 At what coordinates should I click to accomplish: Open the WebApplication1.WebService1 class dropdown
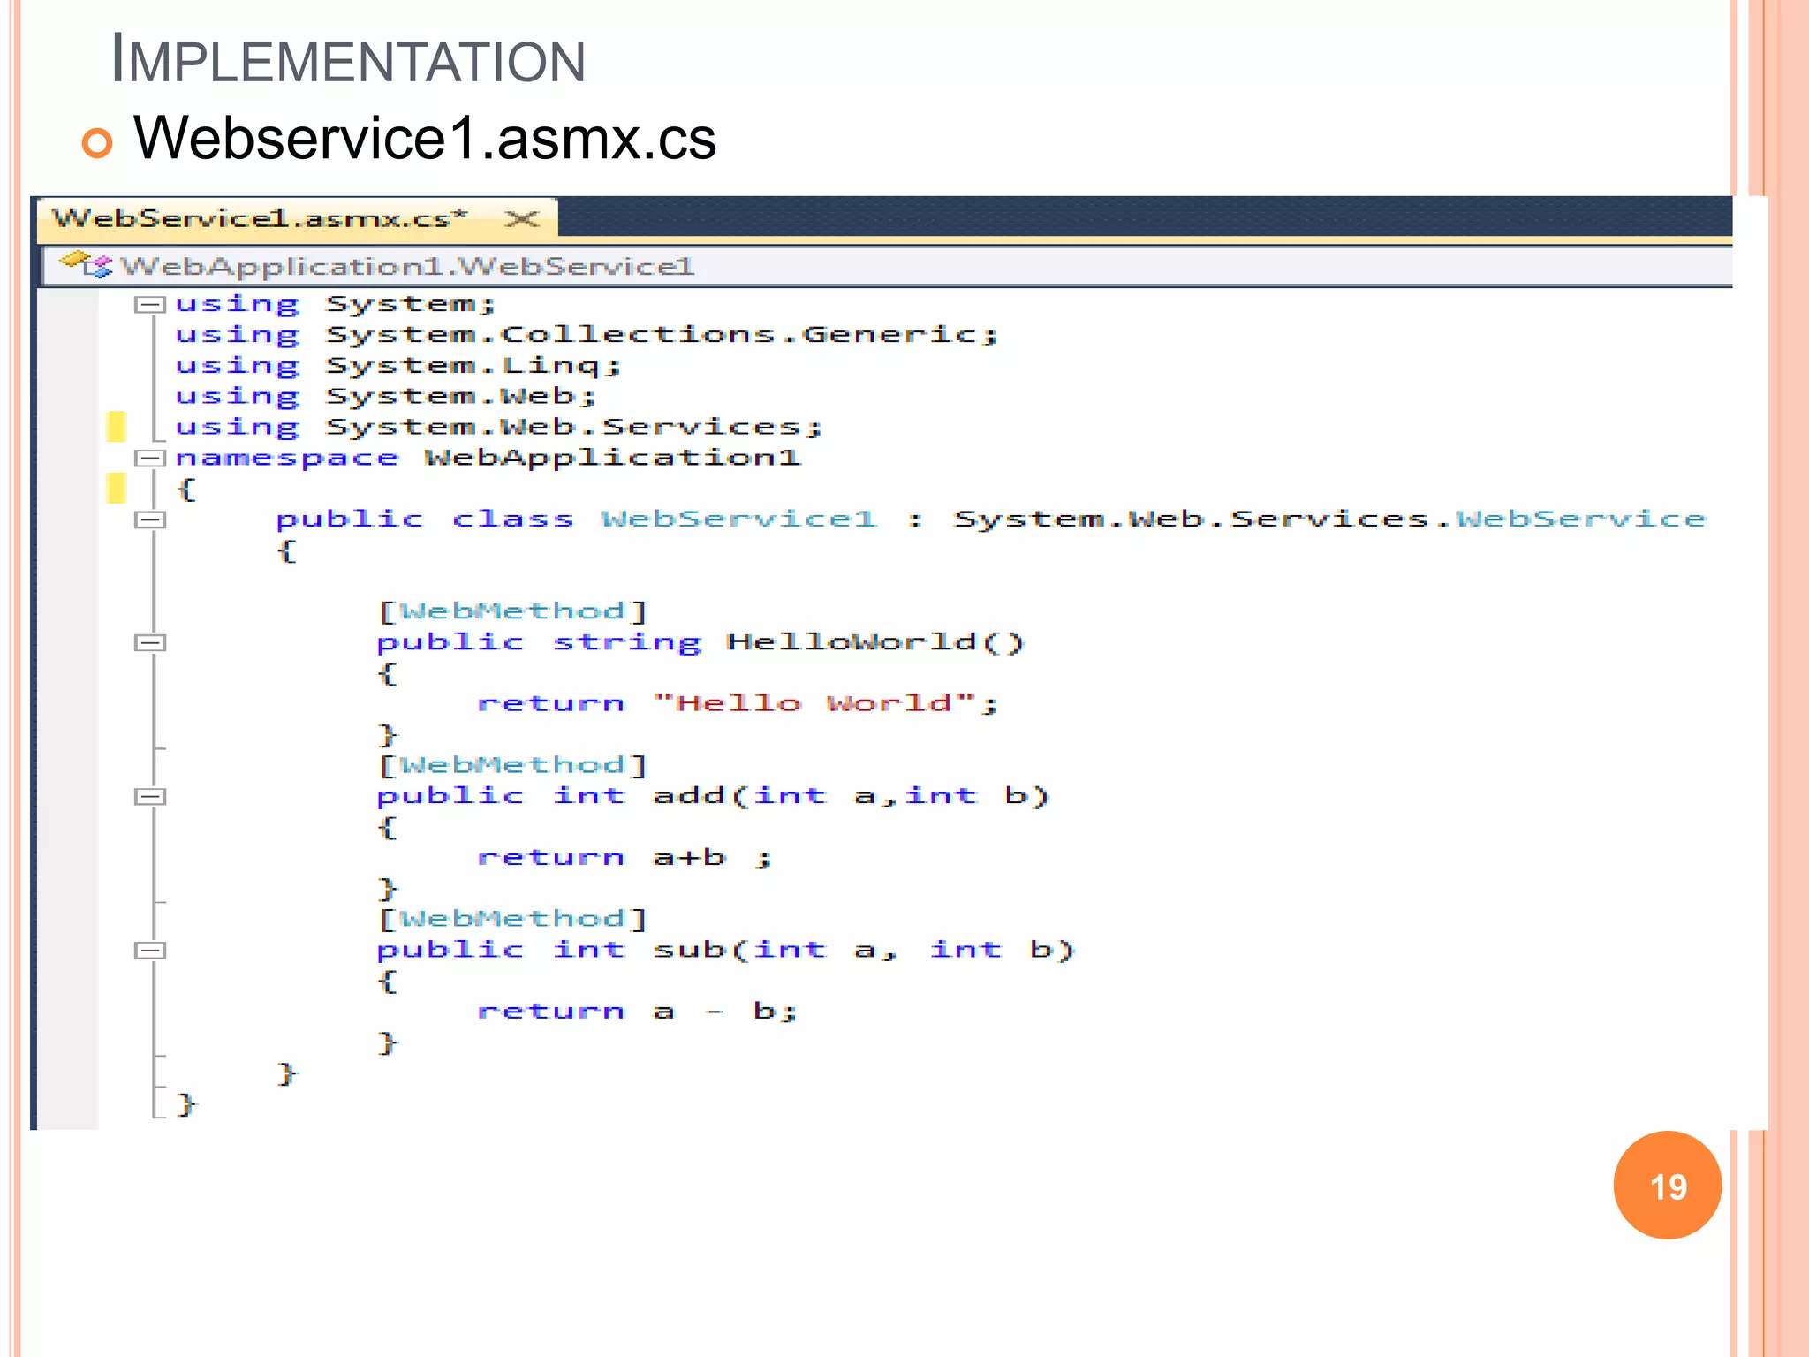pyautogui.click(x=889, y=266)
